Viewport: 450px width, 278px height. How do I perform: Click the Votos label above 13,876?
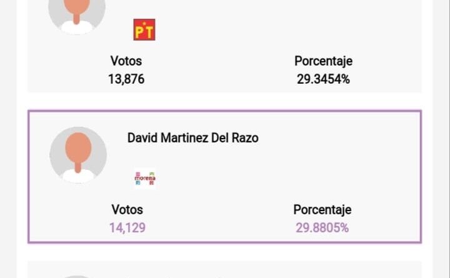(126, 61)
